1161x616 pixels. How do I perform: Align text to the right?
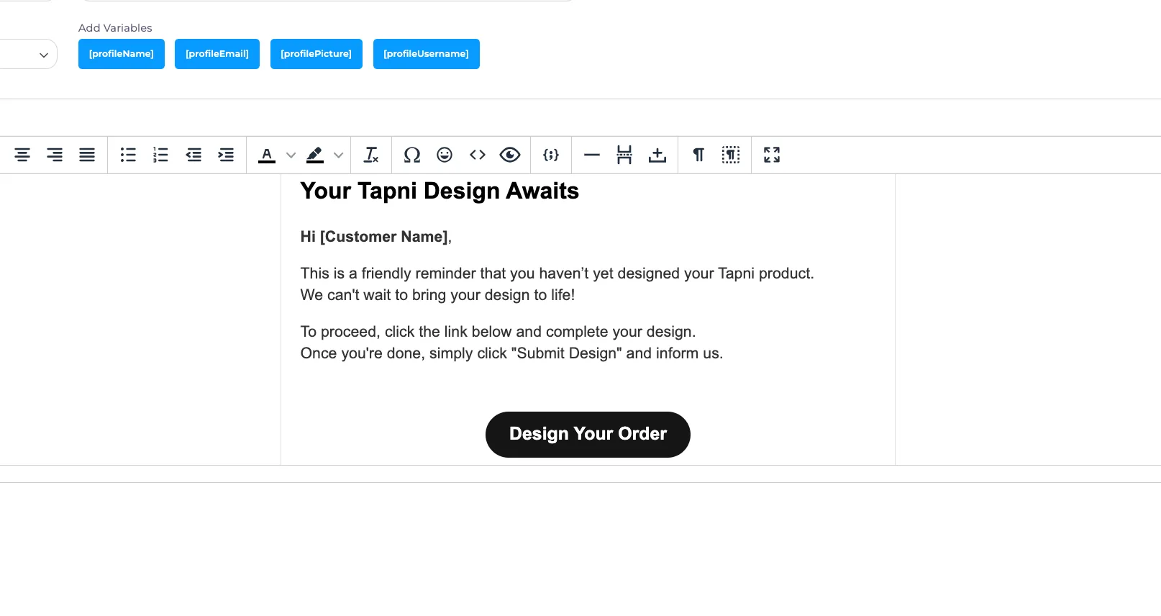tap(55, 155)
